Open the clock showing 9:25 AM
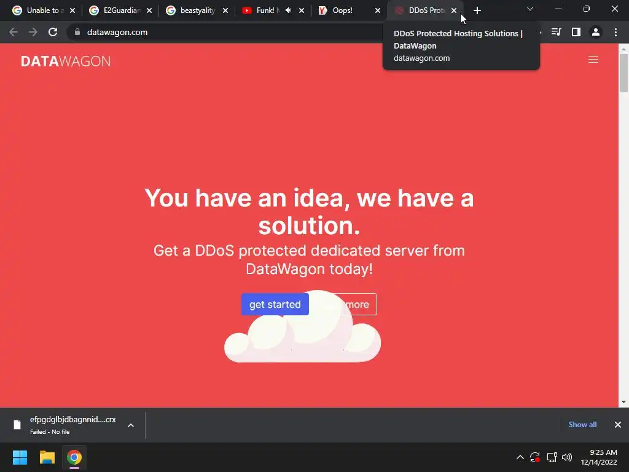Viewport: 629px width, 472px height. pos(599,457)
